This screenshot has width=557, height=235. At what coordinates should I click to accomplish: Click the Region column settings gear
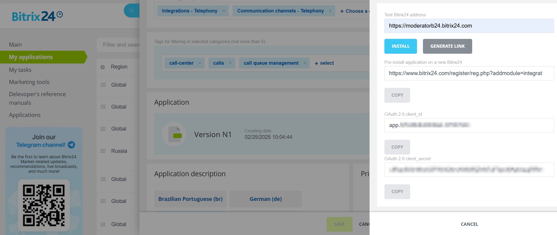[x=103, y=67]
